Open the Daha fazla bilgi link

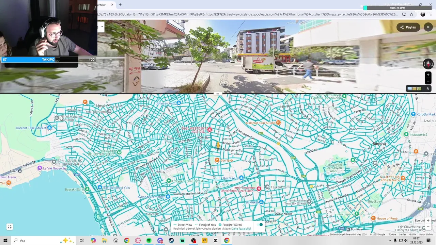241,229
